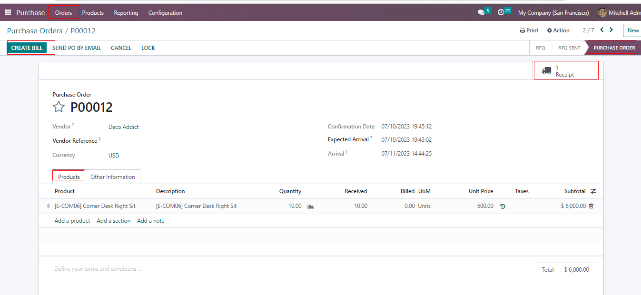Mark P00012 as favorite with star
641x295 pixels.
click(x=59, y=107)
